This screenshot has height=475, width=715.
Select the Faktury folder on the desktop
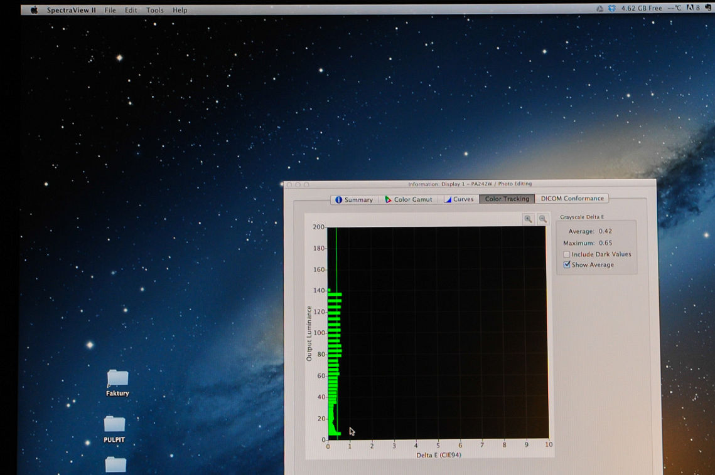coord(117,383)
